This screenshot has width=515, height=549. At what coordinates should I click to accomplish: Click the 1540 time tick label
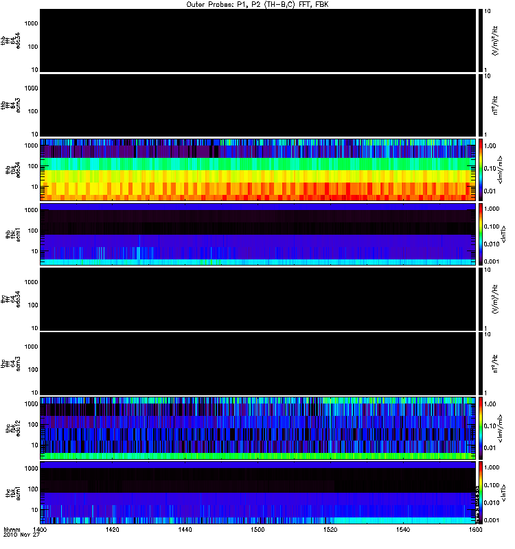click(403, 529)
